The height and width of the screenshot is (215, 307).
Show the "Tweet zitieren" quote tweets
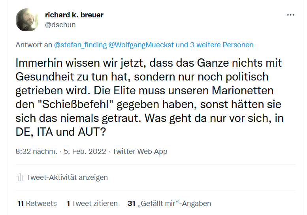point(95,204)
